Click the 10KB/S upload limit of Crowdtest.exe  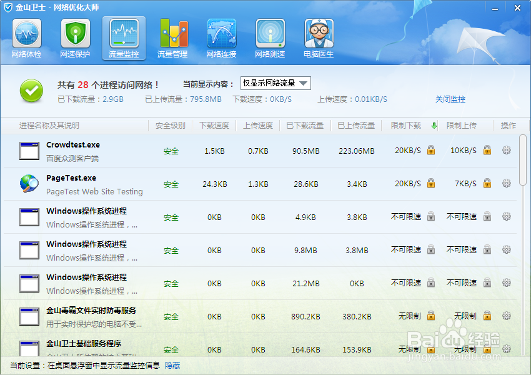coord(464,151)
